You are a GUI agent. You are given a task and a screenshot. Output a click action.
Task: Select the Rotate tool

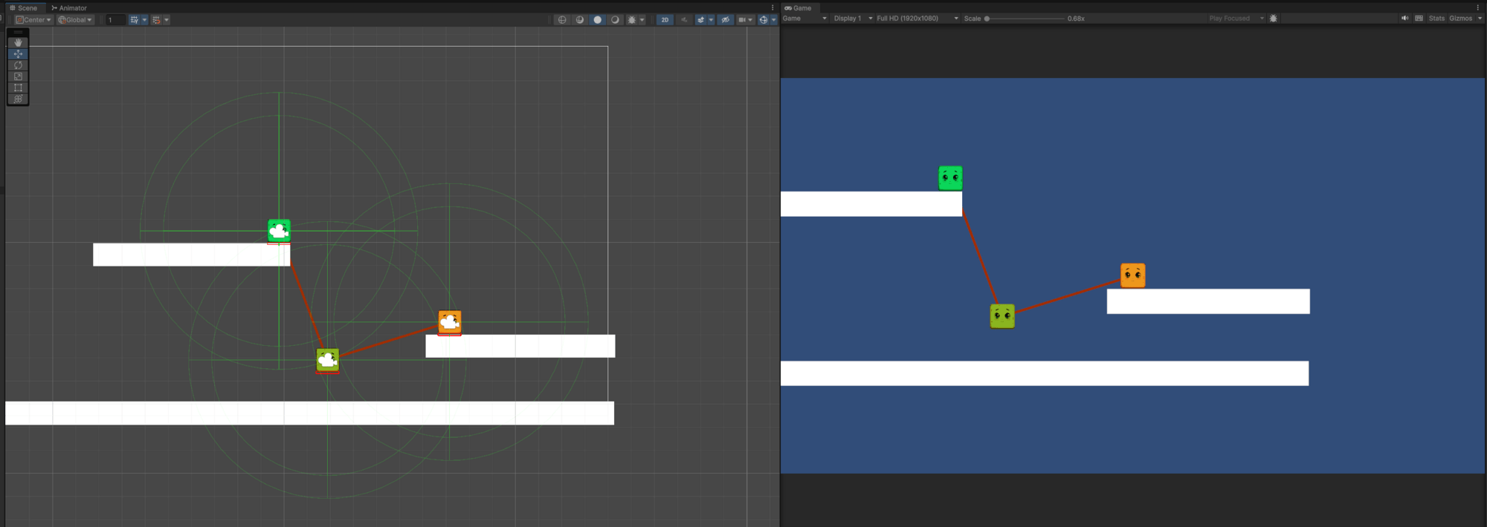tap(18, 65)
